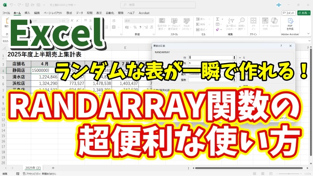Click the Undo icon in title bar
This screenshot has width=313, height=176.
(x=12, y=5)
